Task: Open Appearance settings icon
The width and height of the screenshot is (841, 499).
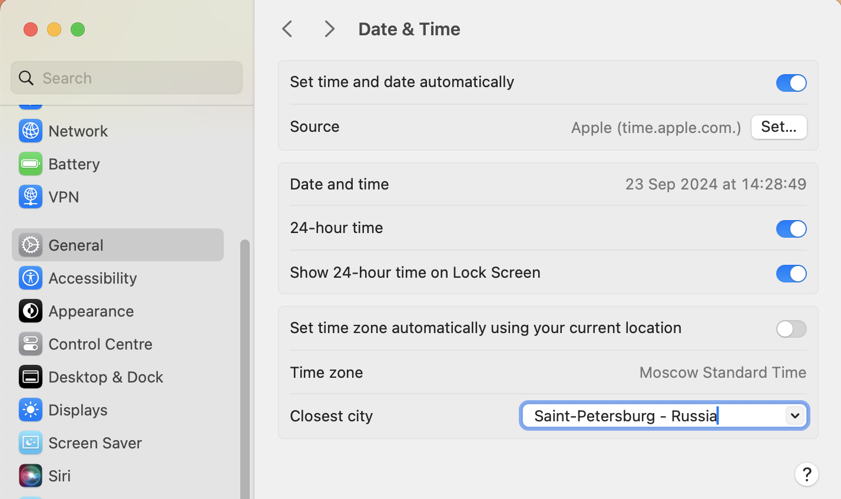Action: click(x=30, y=311)
